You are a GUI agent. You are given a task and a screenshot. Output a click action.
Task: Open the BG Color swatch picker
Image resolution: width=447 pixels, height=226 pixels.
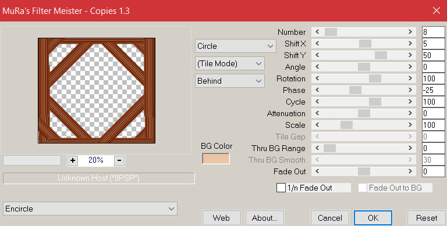pyautogui.click(x=216, y=159)
